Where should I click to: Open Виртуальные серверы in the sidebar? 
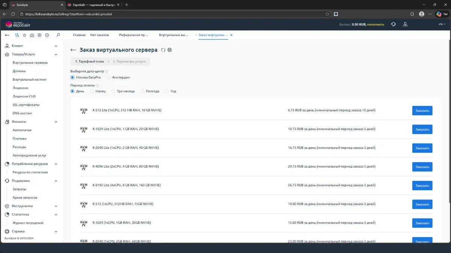[x=30, y=63]
